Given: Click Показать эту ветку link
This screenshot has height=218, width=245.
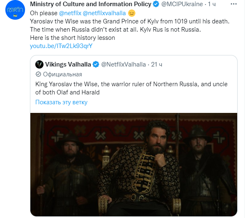Looking at the screenshot, I should tap(62, 102).
